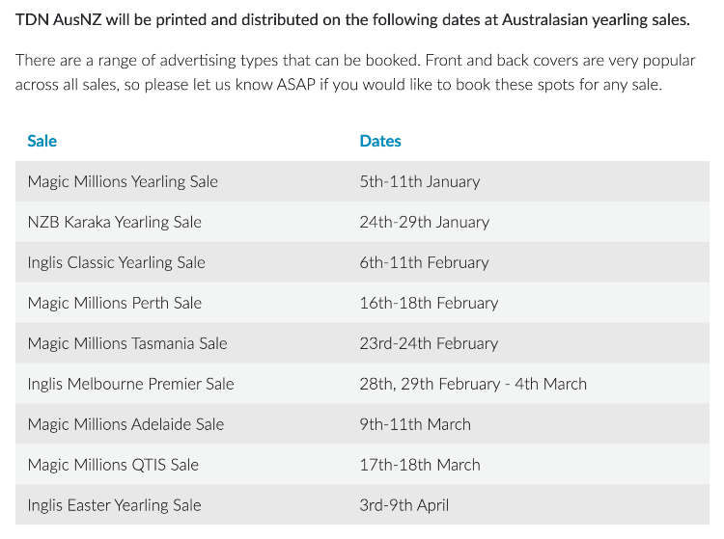The width and height of the screenshot is (724, 539).
Task: Select the Inglis Melbourne Premier Sale entry
Action: (x=131, y=384)
